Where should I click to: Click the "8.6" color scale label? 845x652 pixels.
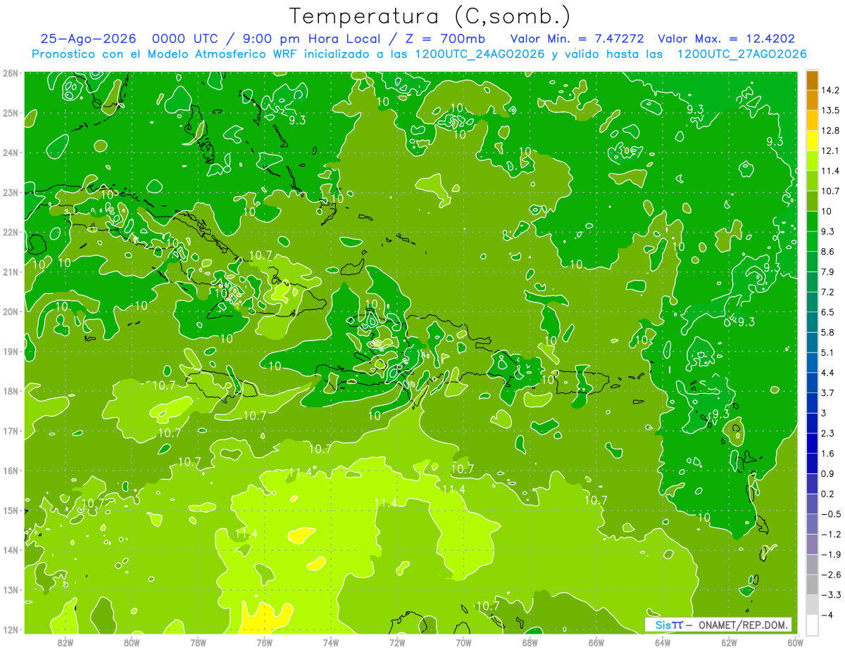click(x=828, y=251)
